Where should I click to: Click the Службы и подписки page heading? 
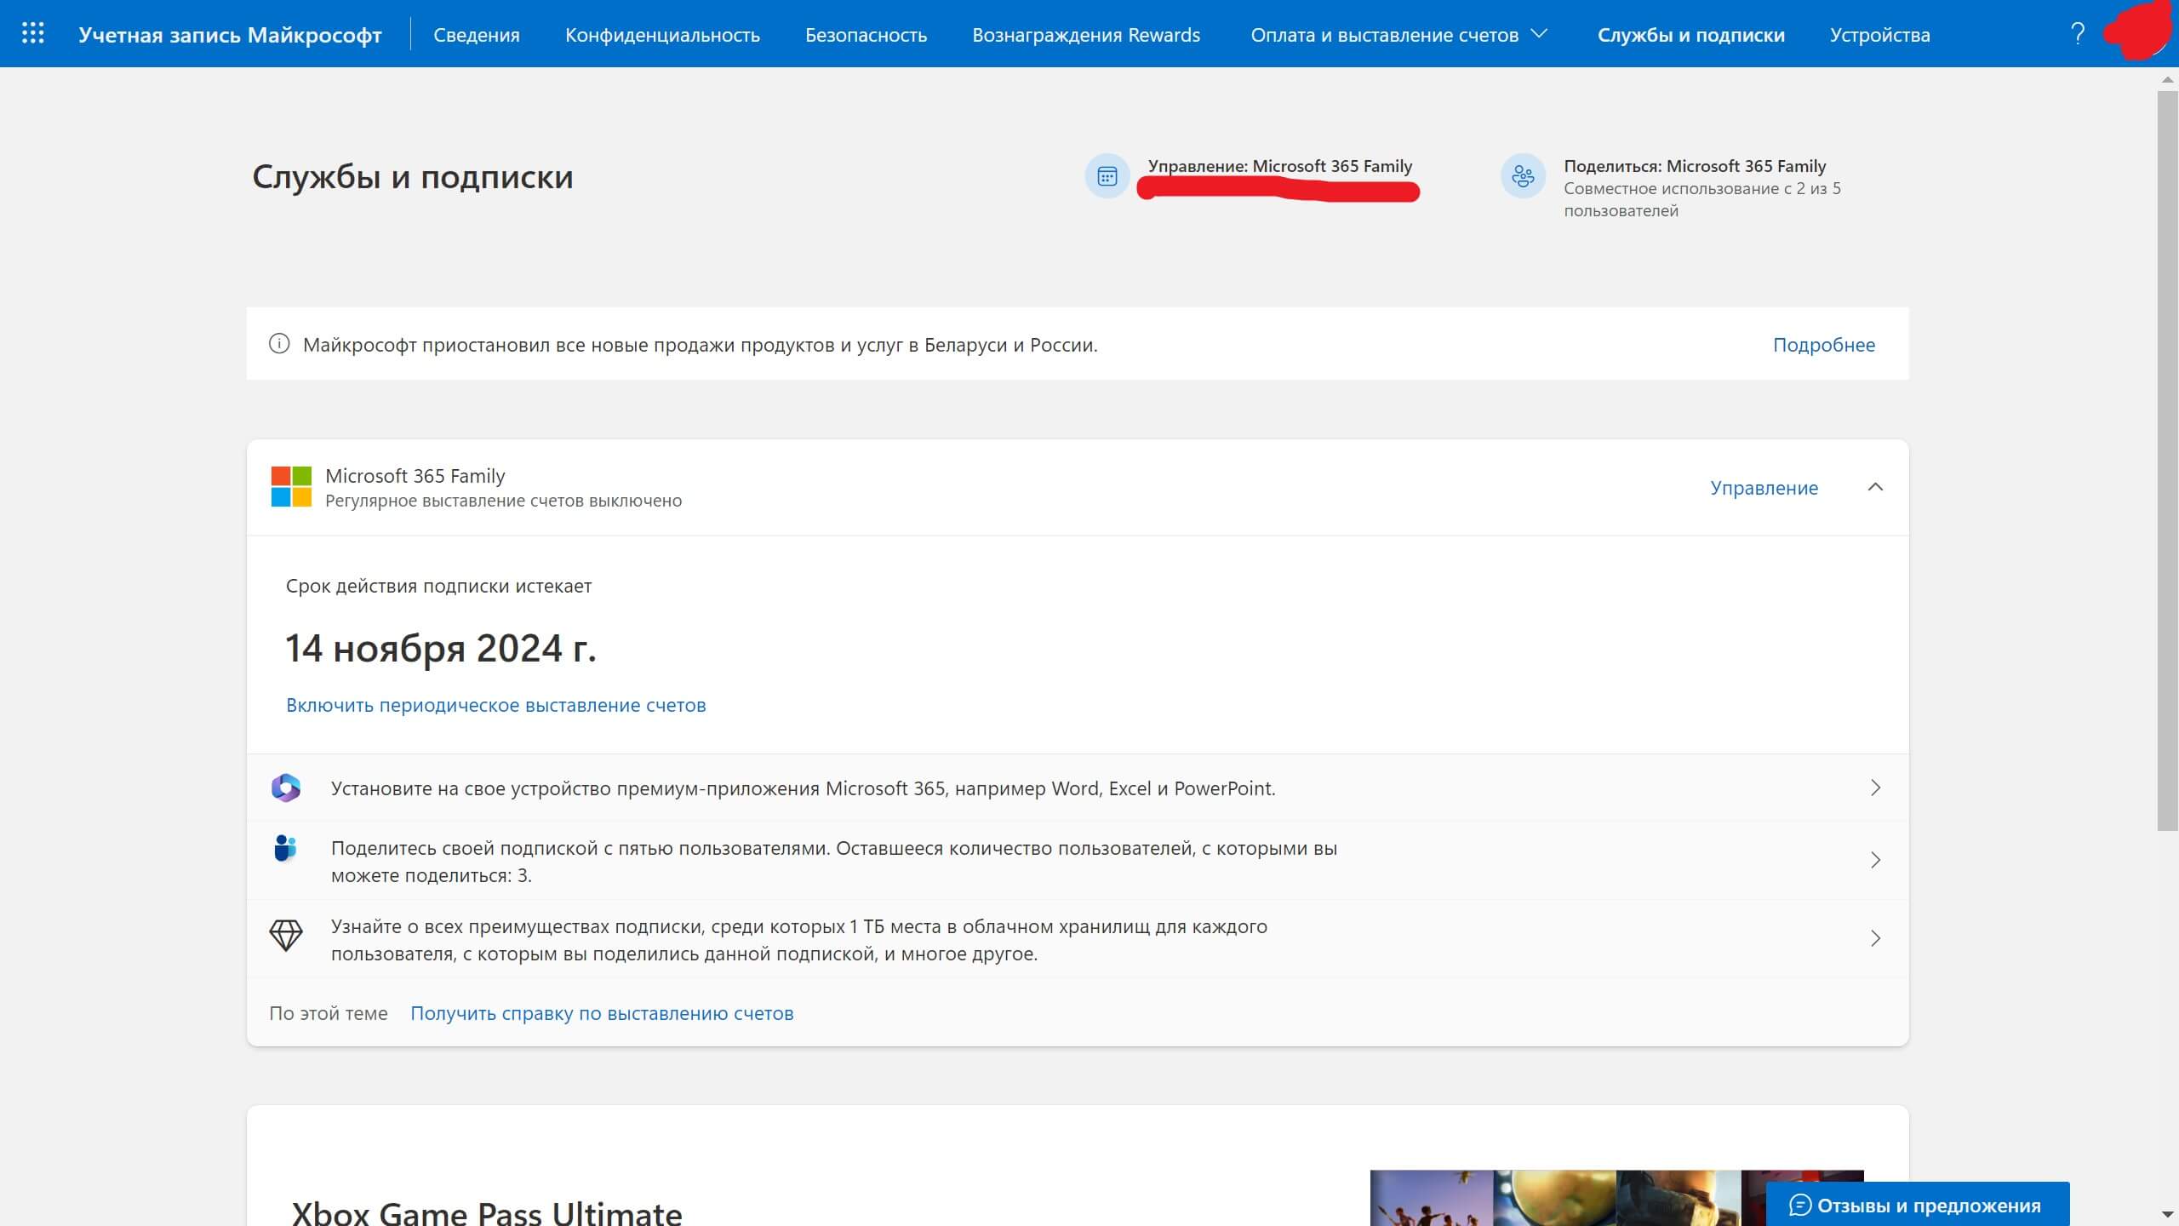413,177
